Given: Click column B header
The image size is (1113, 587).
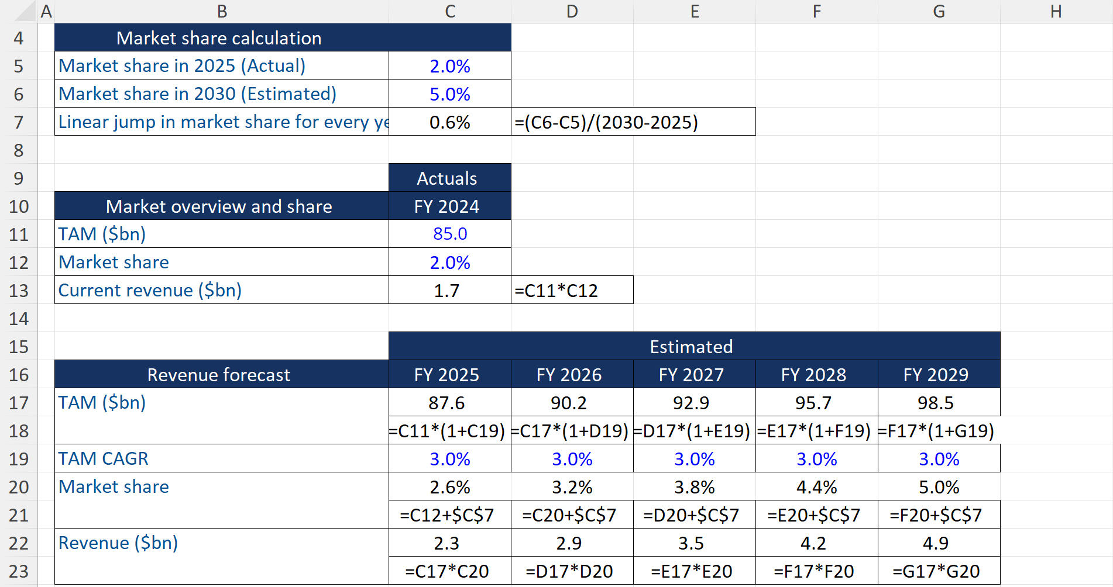Looking at the screenshot, I should coord(222,11).
